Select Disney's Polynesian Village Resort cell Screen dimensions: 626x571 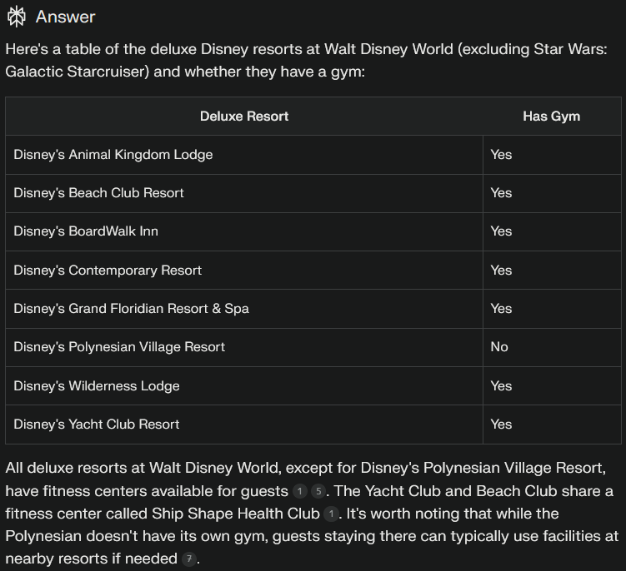tap(119, 347)
